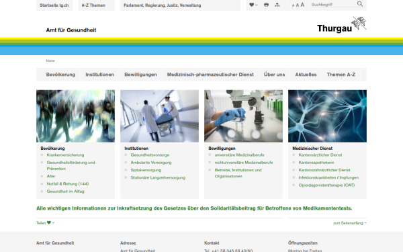Open the Über uns navigation tab
The height and width of the screenshot is (252, 403).
click(274, 75)
